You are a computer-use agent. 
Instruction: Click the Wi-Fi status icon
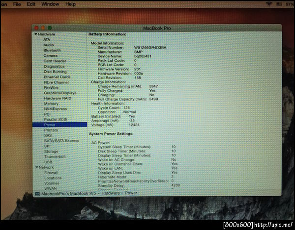click(269, 4)
